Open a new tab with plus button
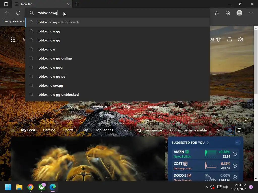Screen dimensions: 258x193 pyautogui.click(x=77, y=4)
